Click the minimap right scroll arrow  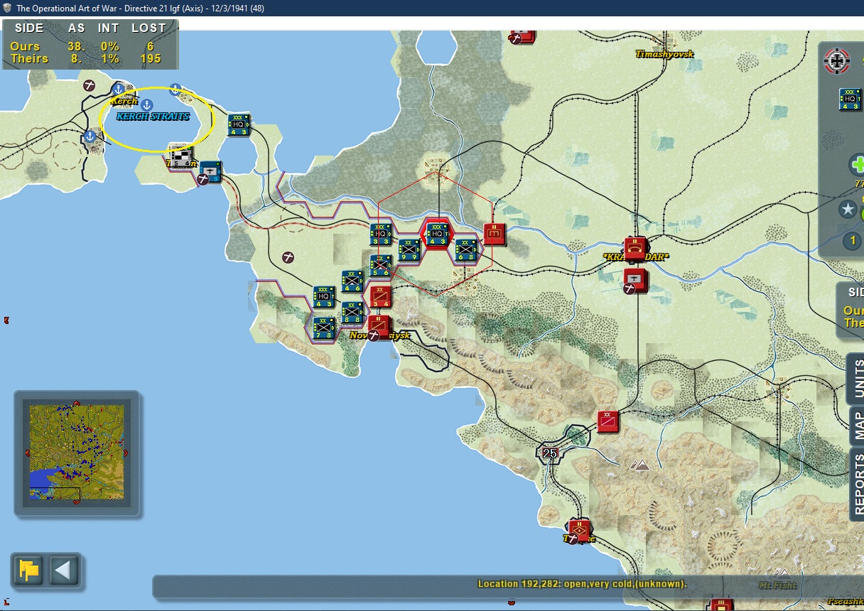(126, 453)
